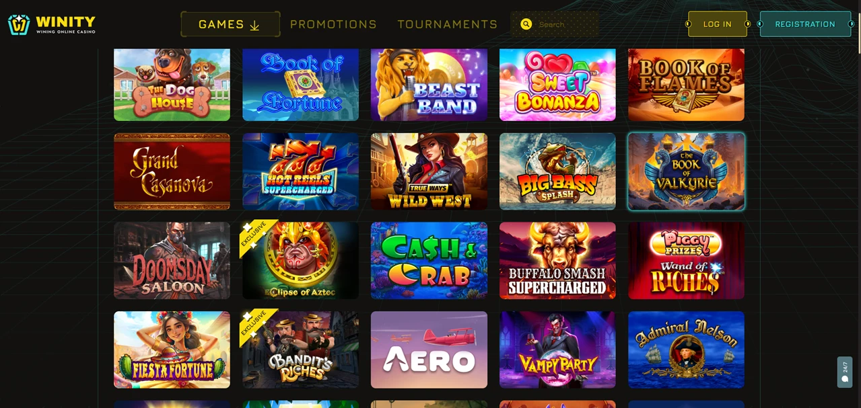Open the Big Bass Splash slot
Screen dimensions: 861x408
[x=557, y=171]
